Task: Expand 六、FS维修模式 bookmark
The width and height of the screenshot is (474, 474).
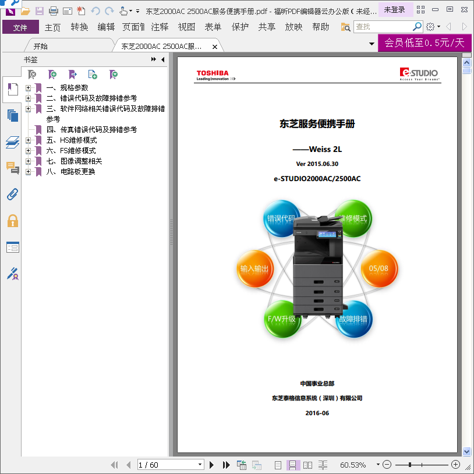Action: point(28,151)
